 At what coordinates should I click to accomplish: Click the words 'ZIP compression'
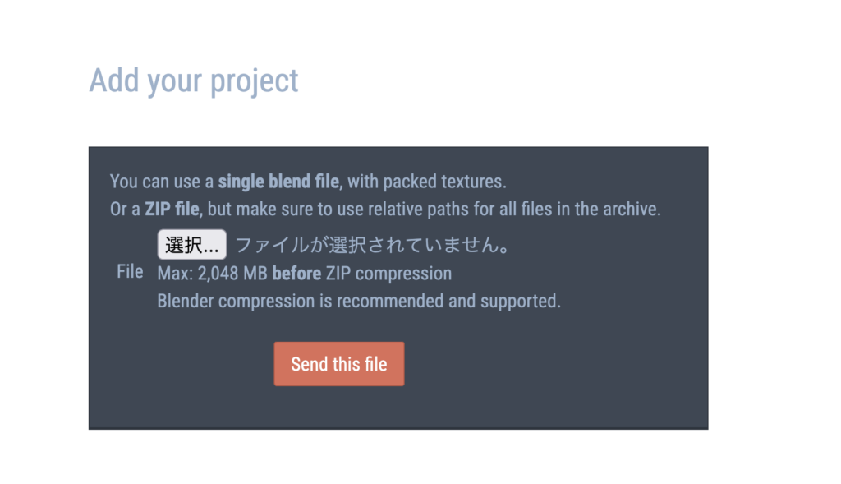387,274
